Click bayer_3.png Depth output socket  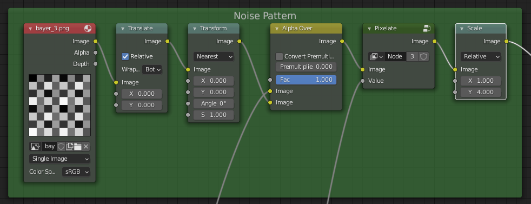[x=96, y=64]
